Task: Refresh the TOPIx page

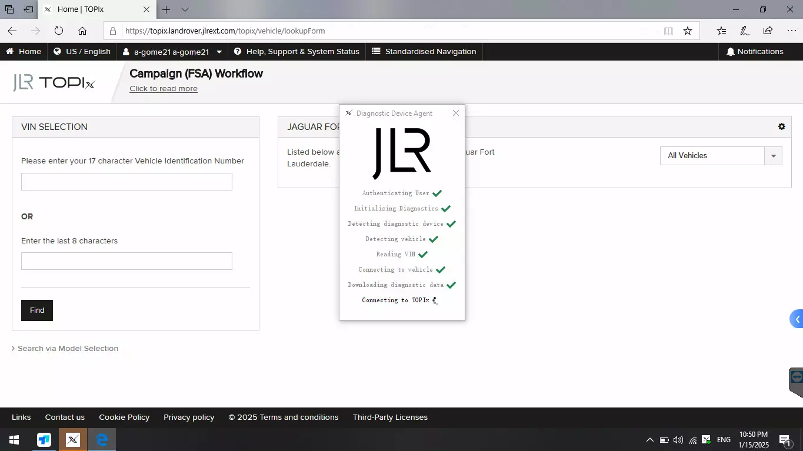Action: [x=59, y=31]
